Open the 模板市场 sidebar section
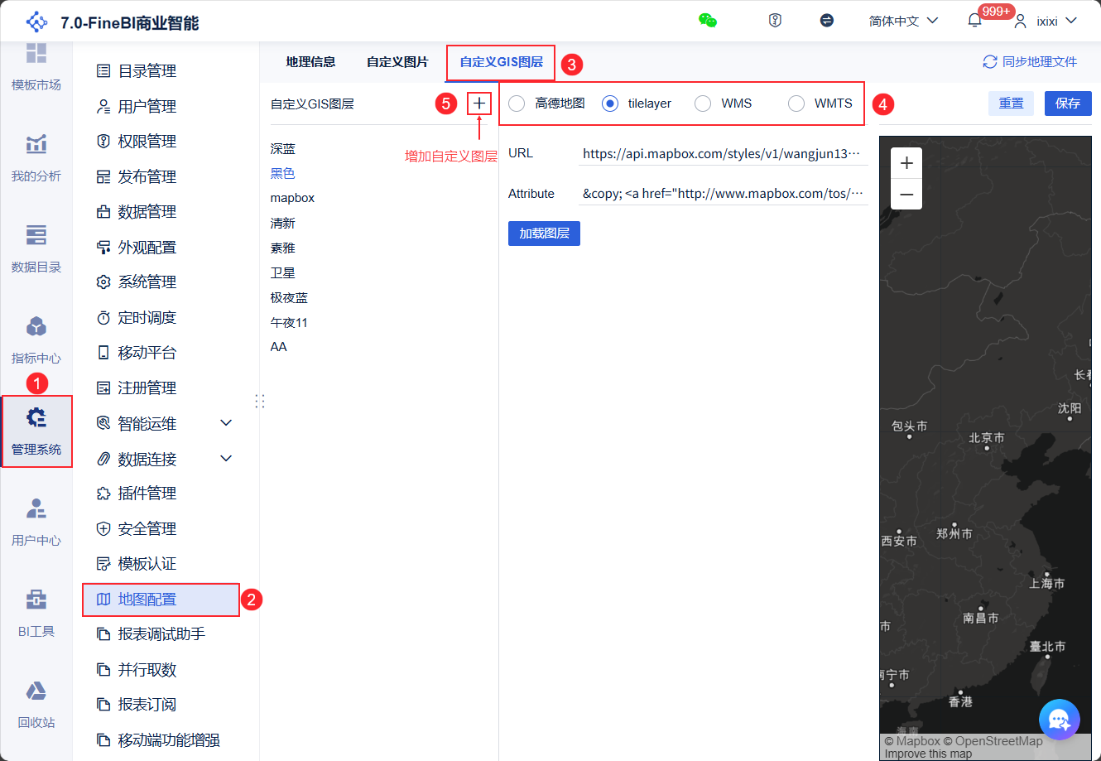 pyautogui.click(x=36, y=66)
